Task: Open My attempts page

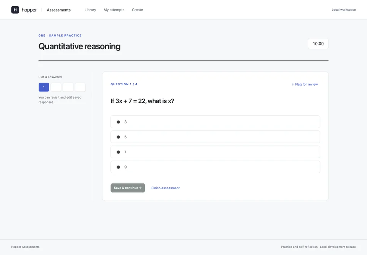Action: (114, 10)
